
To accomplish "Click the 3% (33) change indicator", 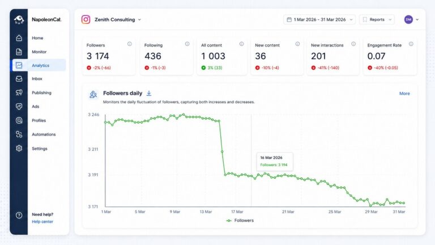I will coord(212,68).
